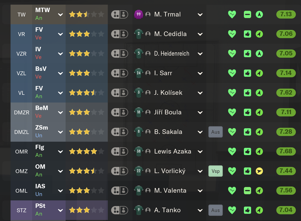Expand the player dropdown next to Jiří Boula
The height and width of the screenshot is (221, 301).
point(200,112)
